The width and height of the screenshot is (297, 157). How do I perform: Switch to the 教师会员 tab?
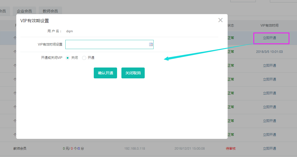pyautogui.click(x=50, y=11)
